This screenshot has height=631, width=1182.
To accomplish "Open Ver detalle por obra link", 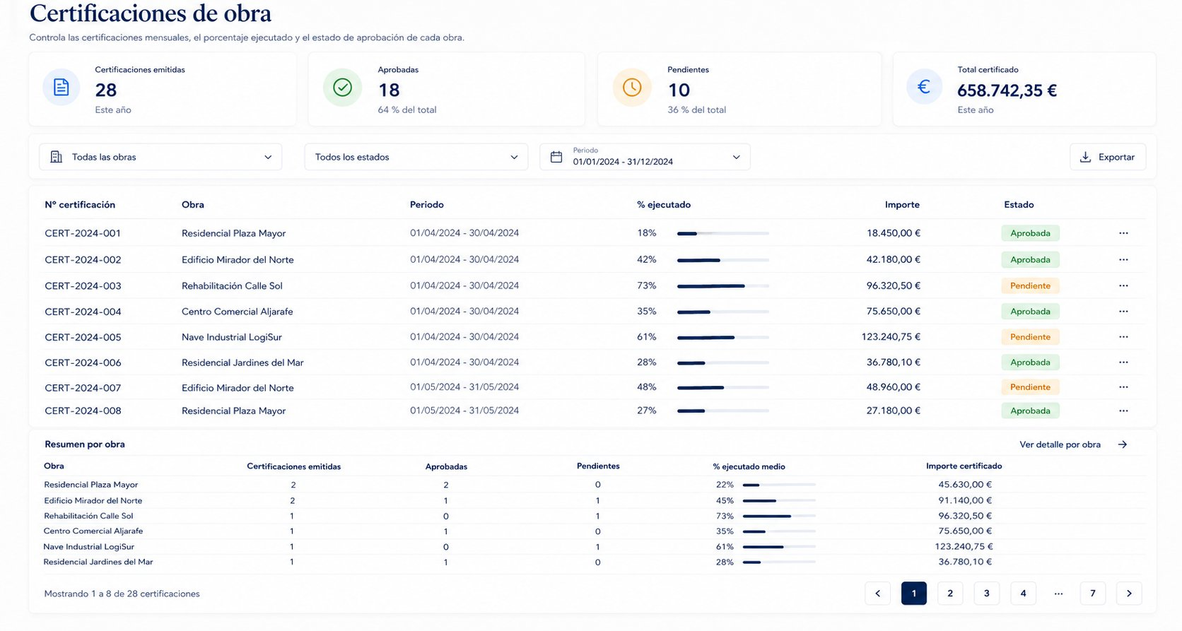I will (1073, 444).
